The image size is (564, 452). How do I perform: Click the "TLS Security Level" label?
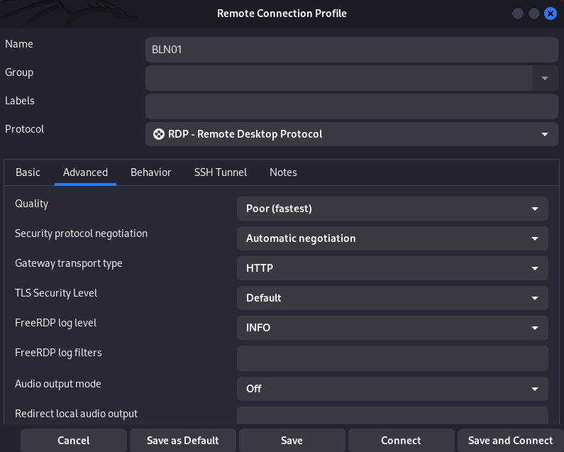[56, 293]
